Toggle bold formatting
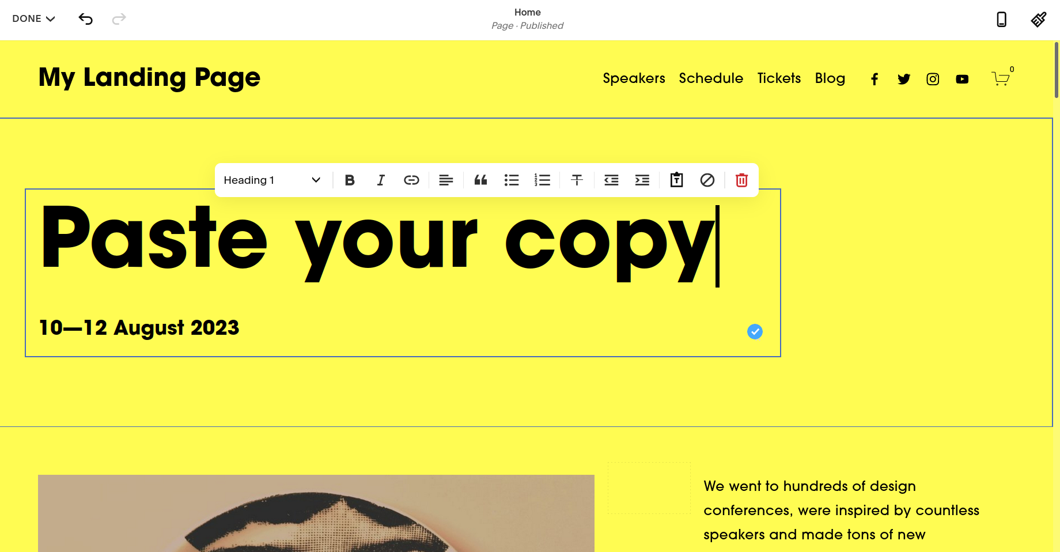The image size is (1060, 552). tap(350, 180)
